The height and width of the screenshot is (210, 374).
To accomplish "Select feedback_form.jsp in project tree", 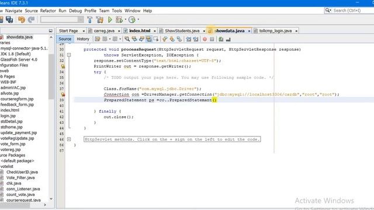I will pyautogui.click(x=17, y=104).
